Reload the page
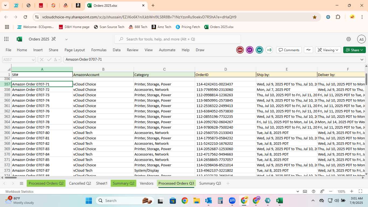The height and width of the screenshot is (207, 368). 25,17
